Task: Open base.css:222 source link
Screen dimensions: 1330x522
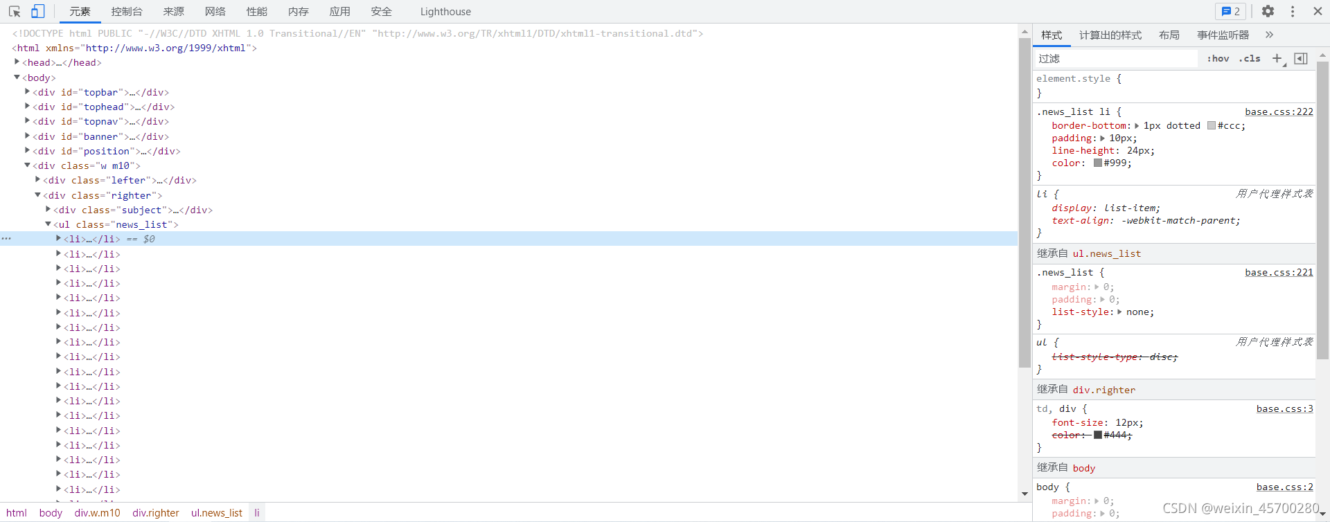Action: click(x=1279, y=111)
